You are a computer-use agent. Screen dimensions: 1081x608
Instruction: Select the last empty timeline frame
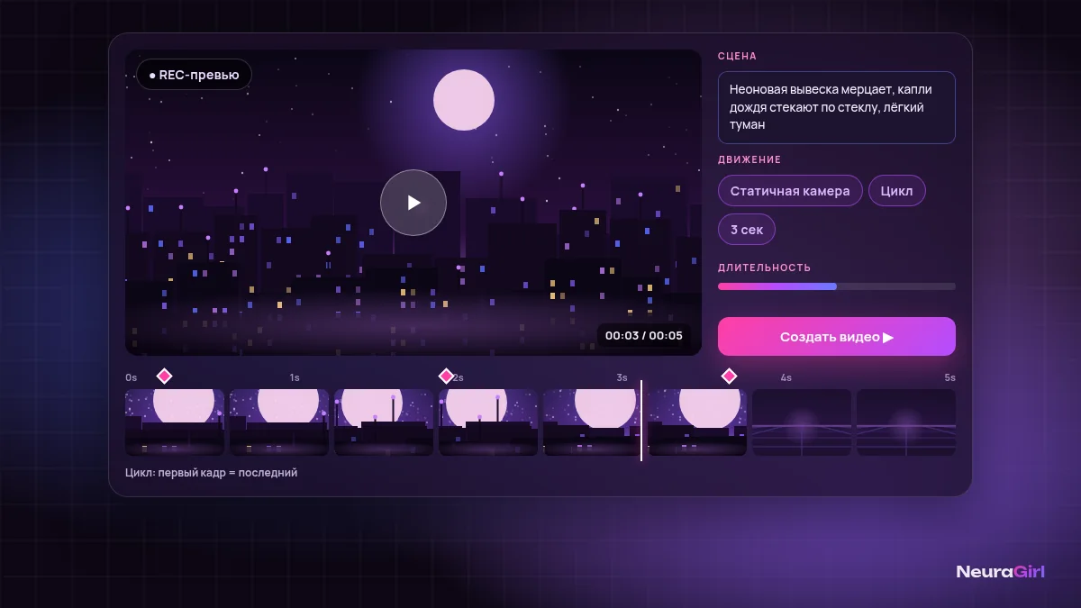pyautogui.click(x=906, y=422)
